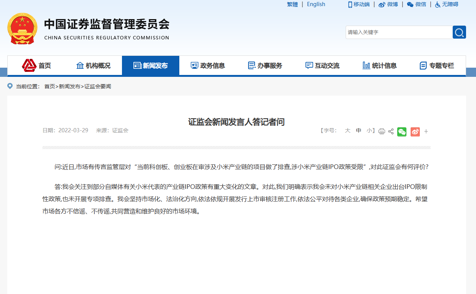Open the 微信 top bar link
This screenshot has width=476, height=294.
click(x=421, y=4)
